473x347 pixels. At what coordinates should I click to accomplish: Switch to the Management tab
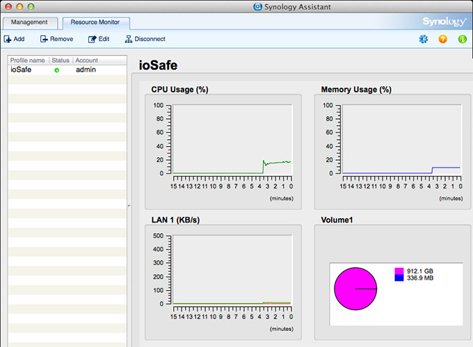(x=29, y=22)
